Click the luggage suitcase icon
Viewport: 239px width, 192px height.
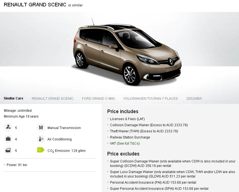point(8,139)
